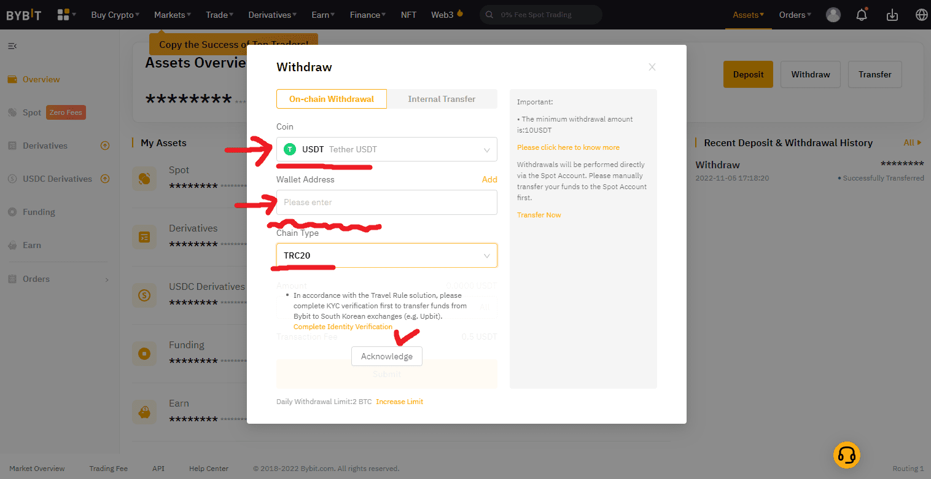Viewport: 931px width, 479px height.
Task: Click into the Wallet Address field
Action: coord(387,202)
